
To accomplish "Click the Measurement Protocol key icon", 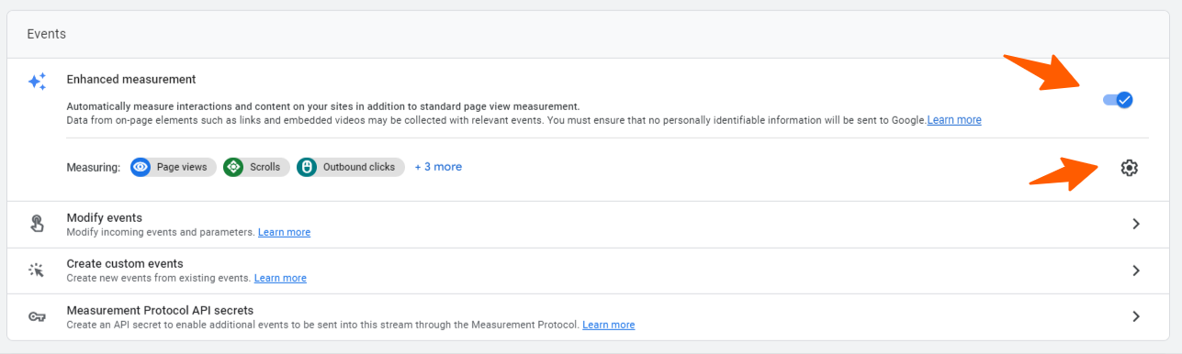I will point(37,316).
